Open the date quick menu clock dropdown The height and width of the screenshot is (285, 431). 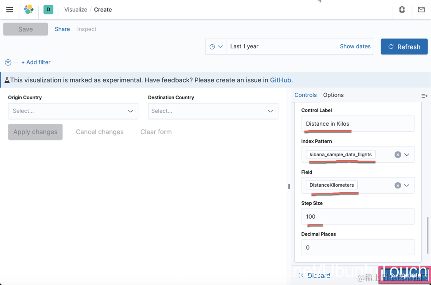[x=216, y=46]
